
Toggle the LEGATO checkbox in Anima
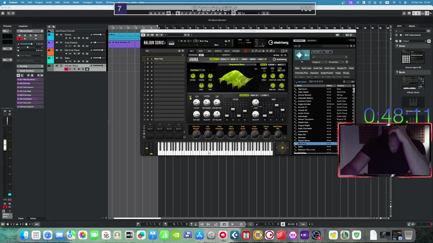[x=264, y=71]
